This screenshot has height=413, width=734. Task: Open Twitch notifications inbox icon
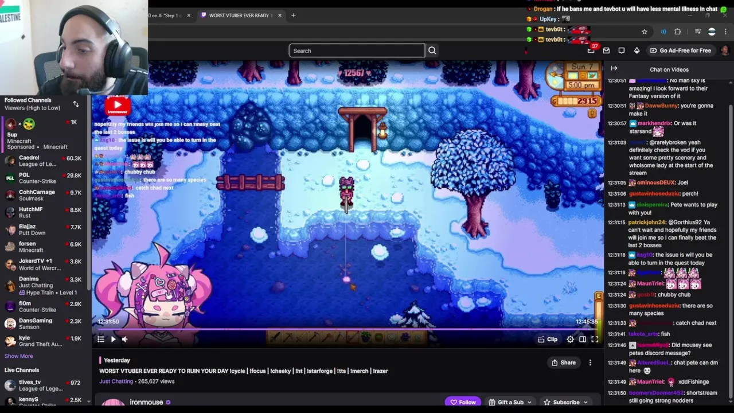606,50
